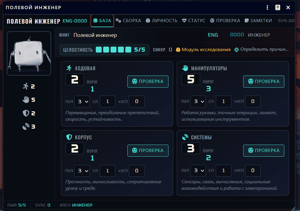300x211 pixels.
Task: Open the Личность tab
Action: click(x=161, y=21)
